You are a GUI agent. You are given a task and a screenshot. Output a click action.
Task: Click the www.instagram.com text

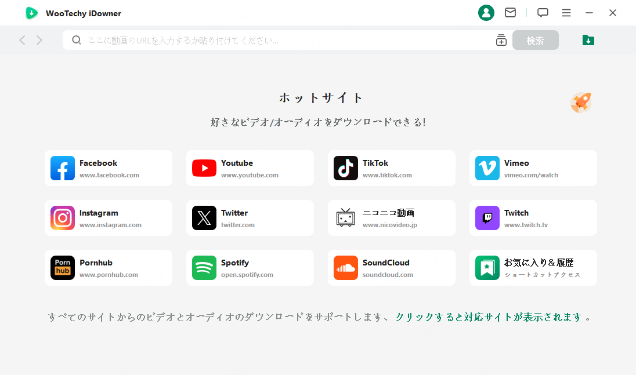pos(110,225)
